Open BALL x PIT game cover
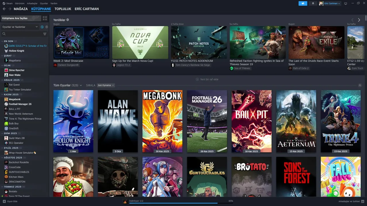Screen dimensions: 367x206 [251, 121]
